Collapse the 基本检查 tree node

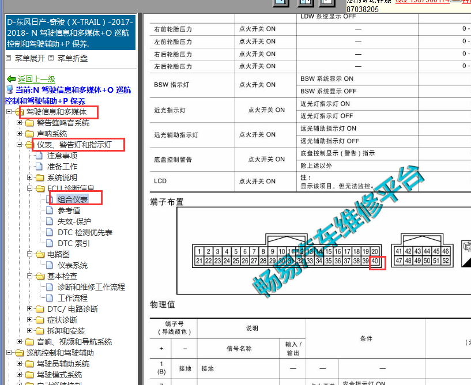tap(30, 275)
